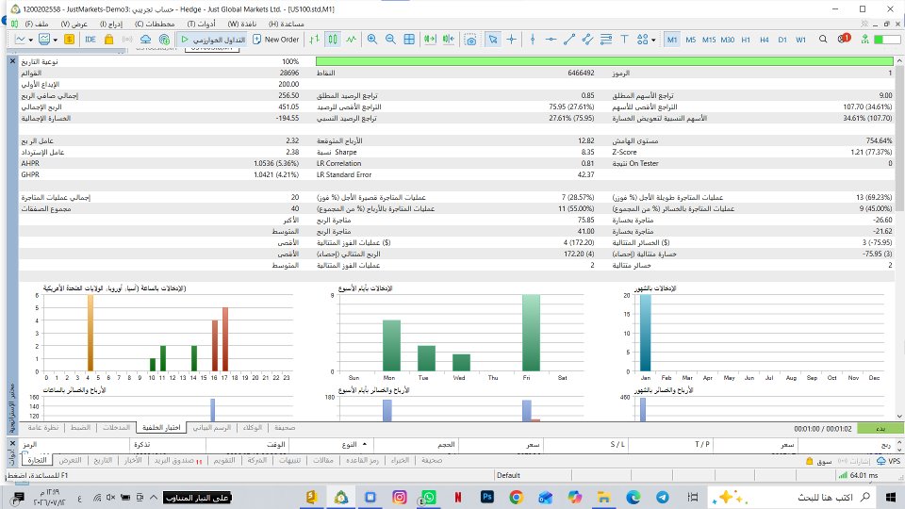Select the M5 timeframe
Image resolution: width=905 pixels, height=509 pixels.
690,40
